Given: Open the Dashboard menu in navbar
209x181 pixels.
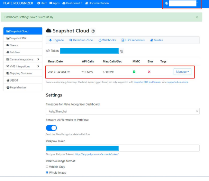Looking at the screenshot, I should (72, 3).
